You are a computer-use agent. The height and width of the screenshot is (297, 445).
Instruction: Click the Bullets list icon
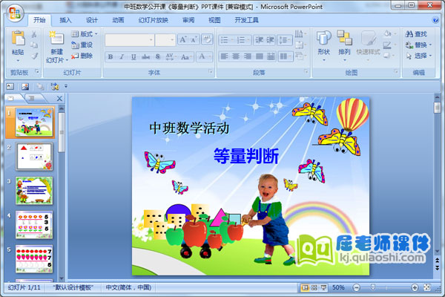click(x=226, y=40)
